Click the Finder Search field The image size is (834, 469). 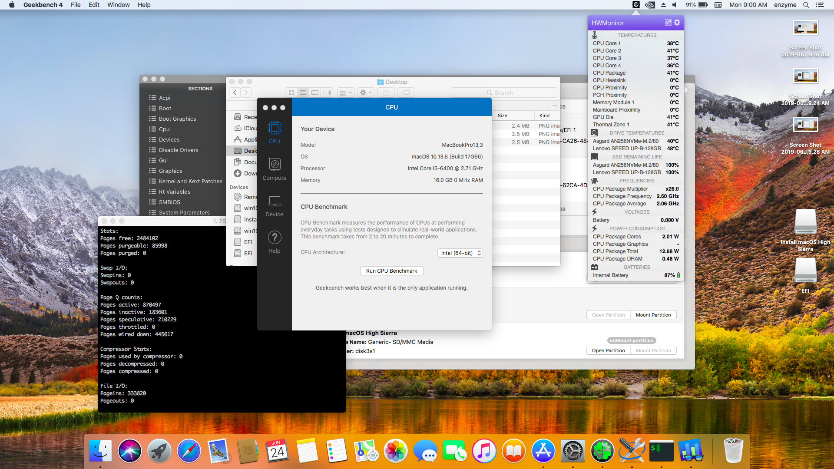[504, 92]
